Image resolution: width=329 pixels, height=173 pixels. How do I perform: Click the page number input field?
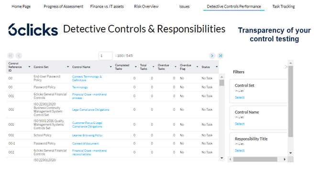(x=106, y=56)
